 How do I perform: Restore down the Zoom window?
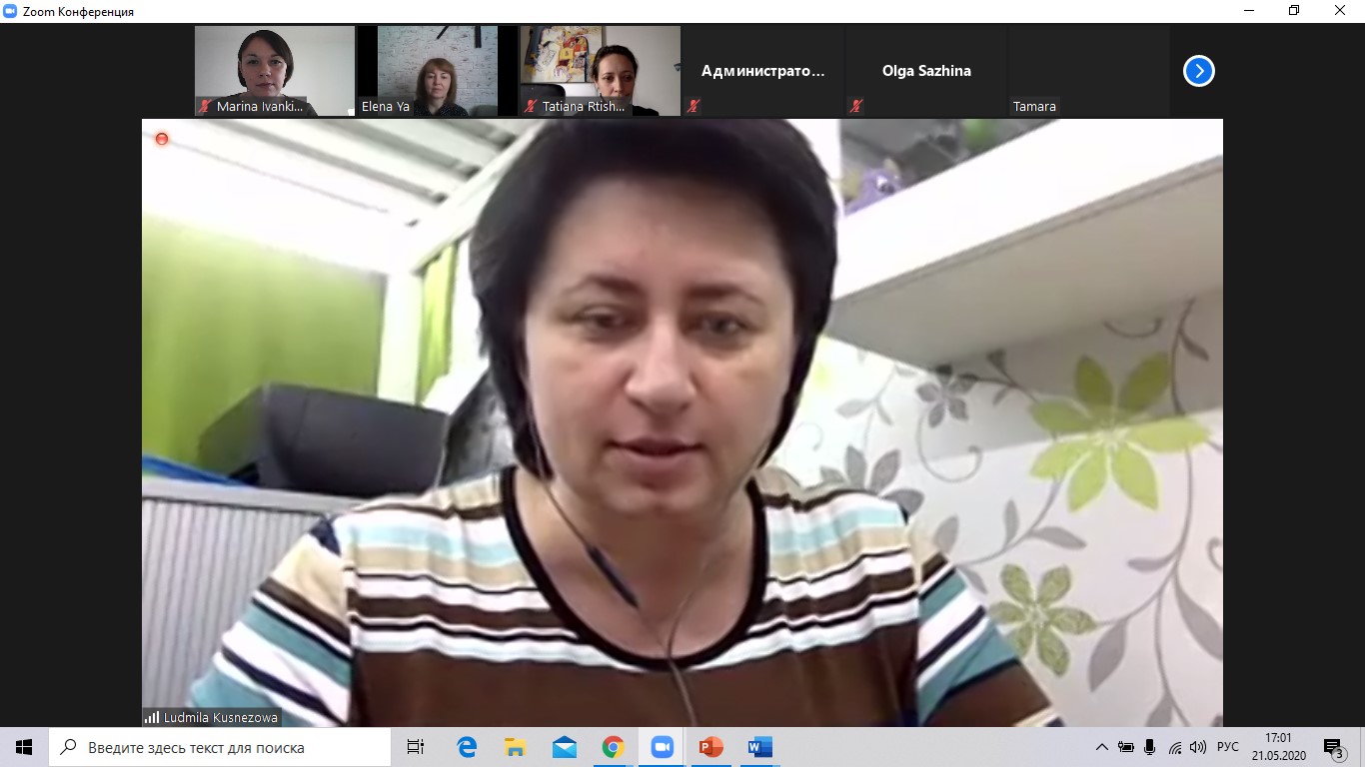point(1294,11)
